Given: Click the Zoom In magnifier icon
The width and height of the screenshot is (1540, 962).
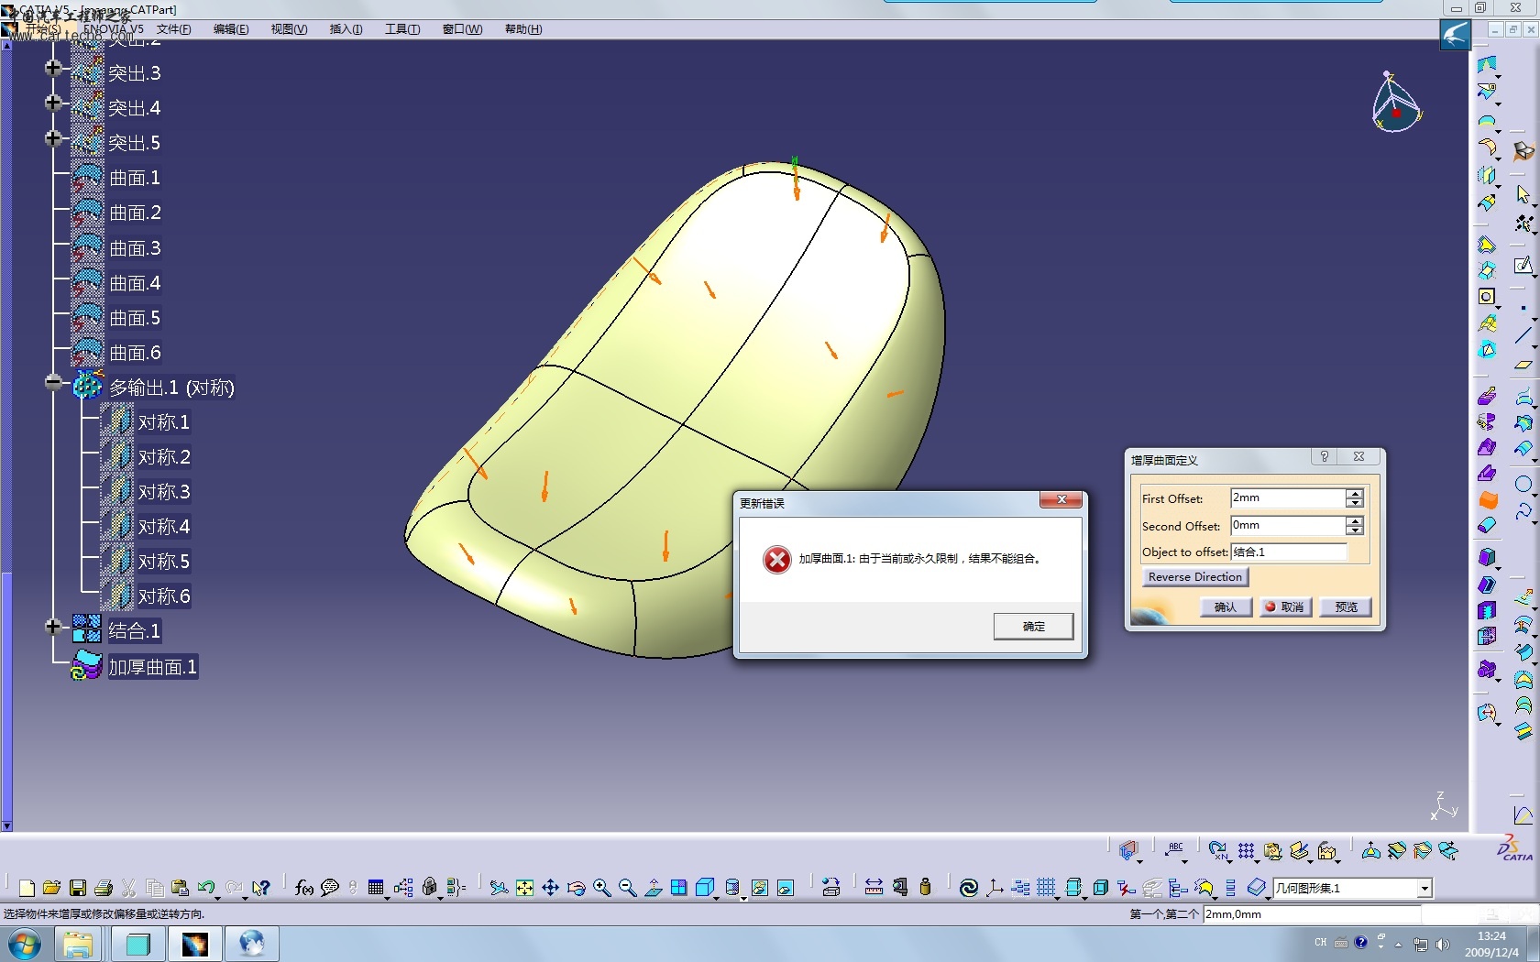Looking at the screenshot, I should (601, 888).
